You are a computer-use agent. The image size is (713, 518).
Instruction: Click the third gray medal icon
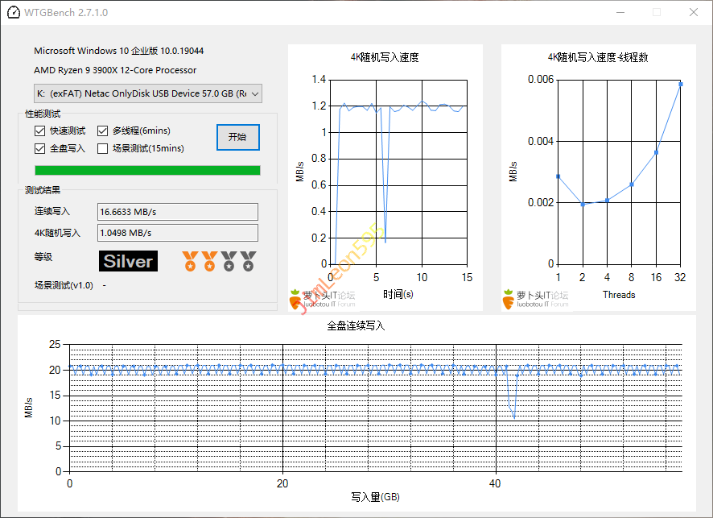click(229, 261)
